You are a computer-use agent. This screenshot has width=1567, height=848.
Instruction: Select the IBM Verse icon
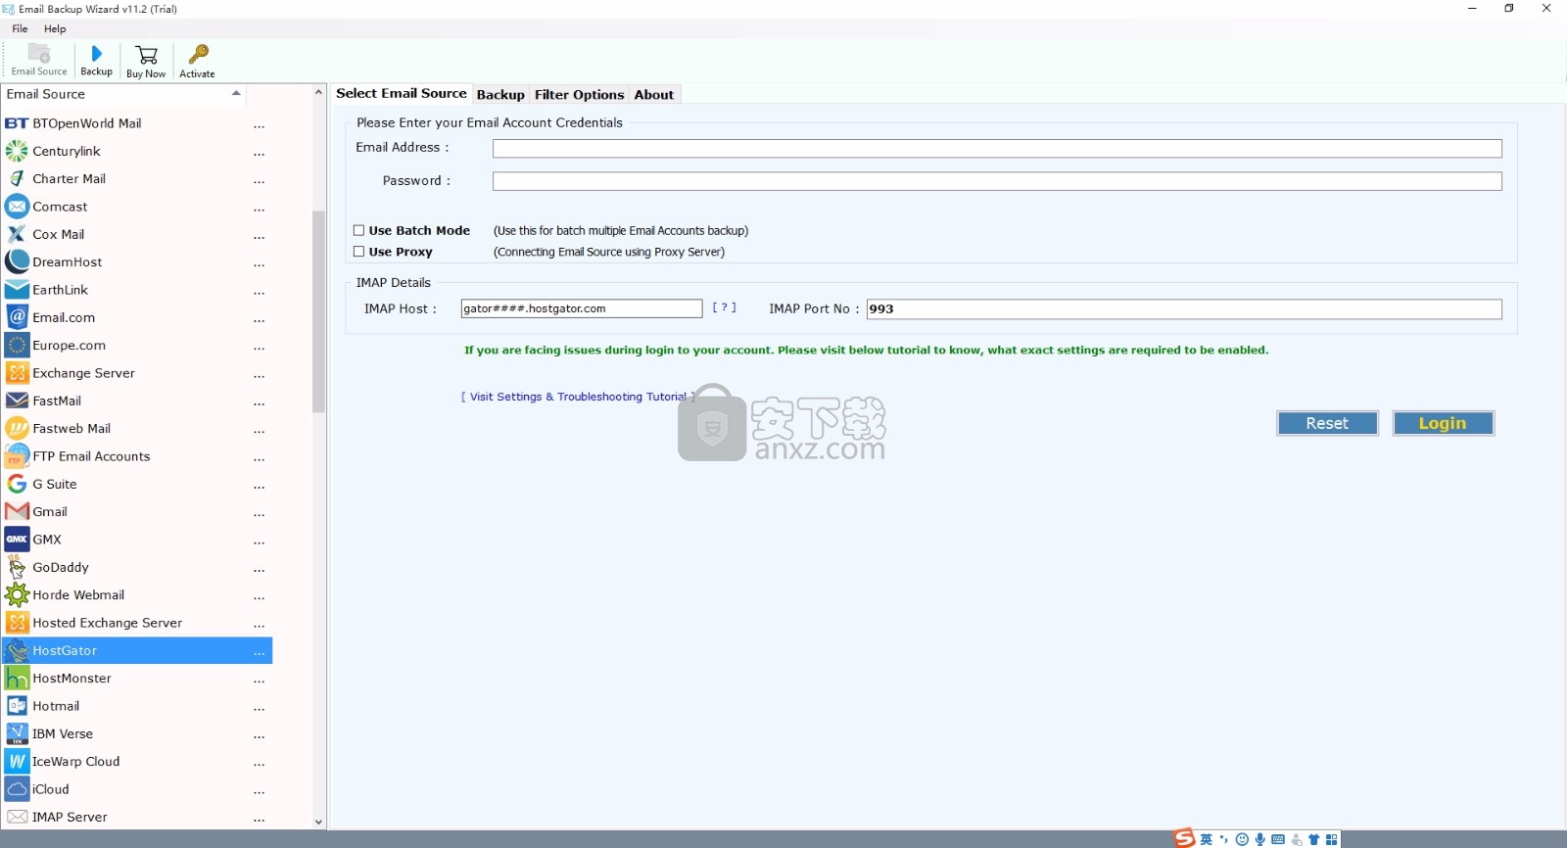(17, 733)
